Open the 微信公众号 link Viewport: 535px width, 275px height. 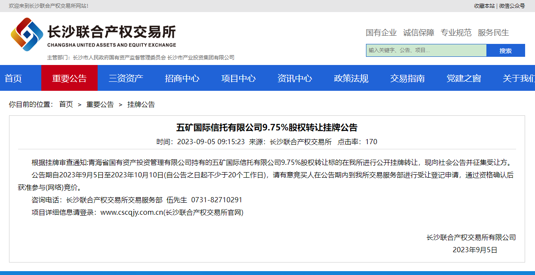[x=512, y=6]
